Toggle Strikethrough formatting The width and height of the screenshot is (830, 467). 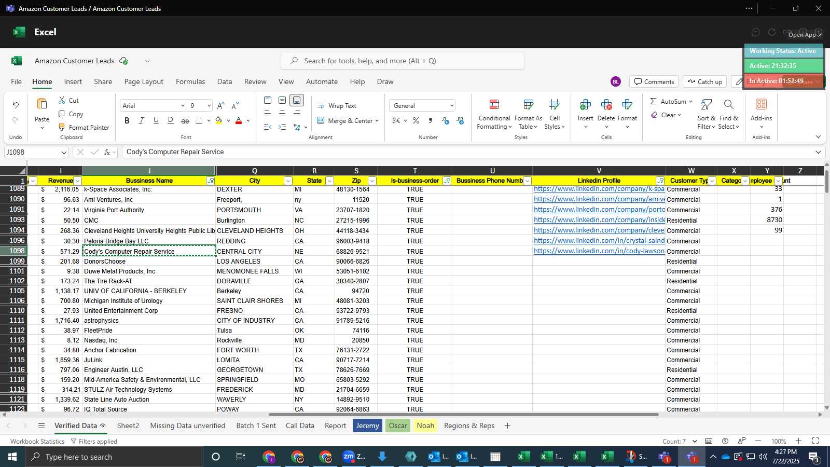(x=185, y=120)
